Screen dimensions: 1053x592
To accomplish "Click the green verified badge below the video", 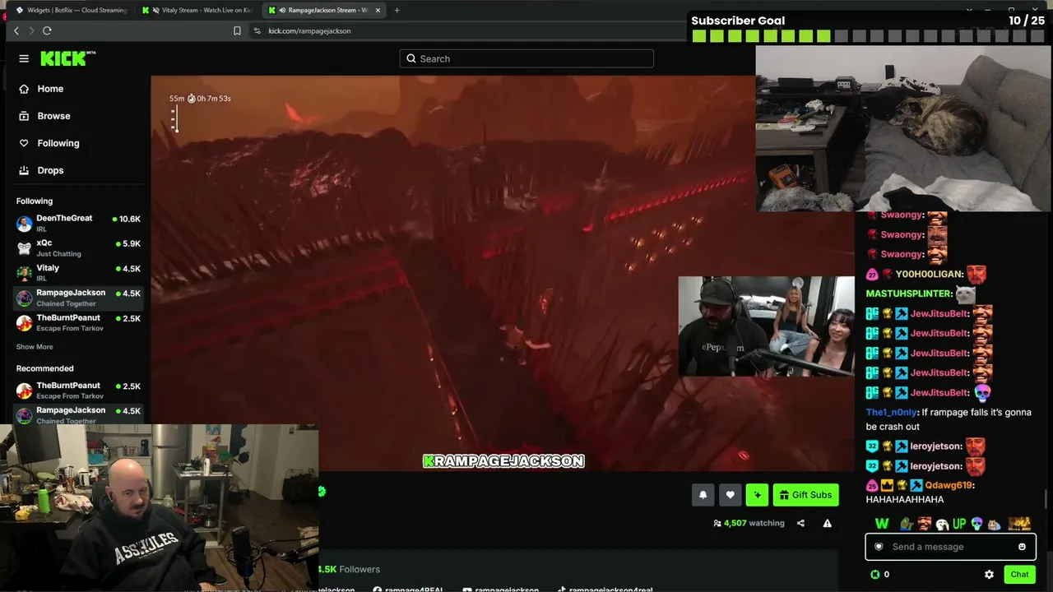I will click(322, 492).
